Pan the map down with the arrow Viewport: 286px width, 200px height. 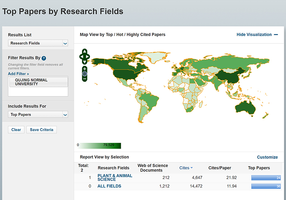click(x=84, y=62)
